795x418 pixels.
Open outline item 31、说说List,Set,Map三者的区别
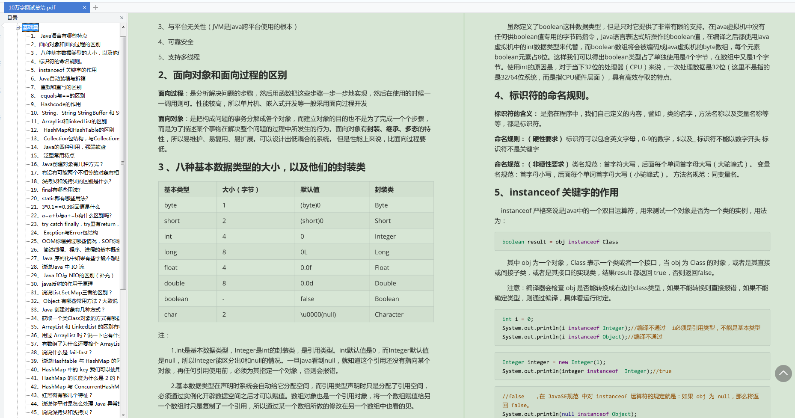point(71,293)
